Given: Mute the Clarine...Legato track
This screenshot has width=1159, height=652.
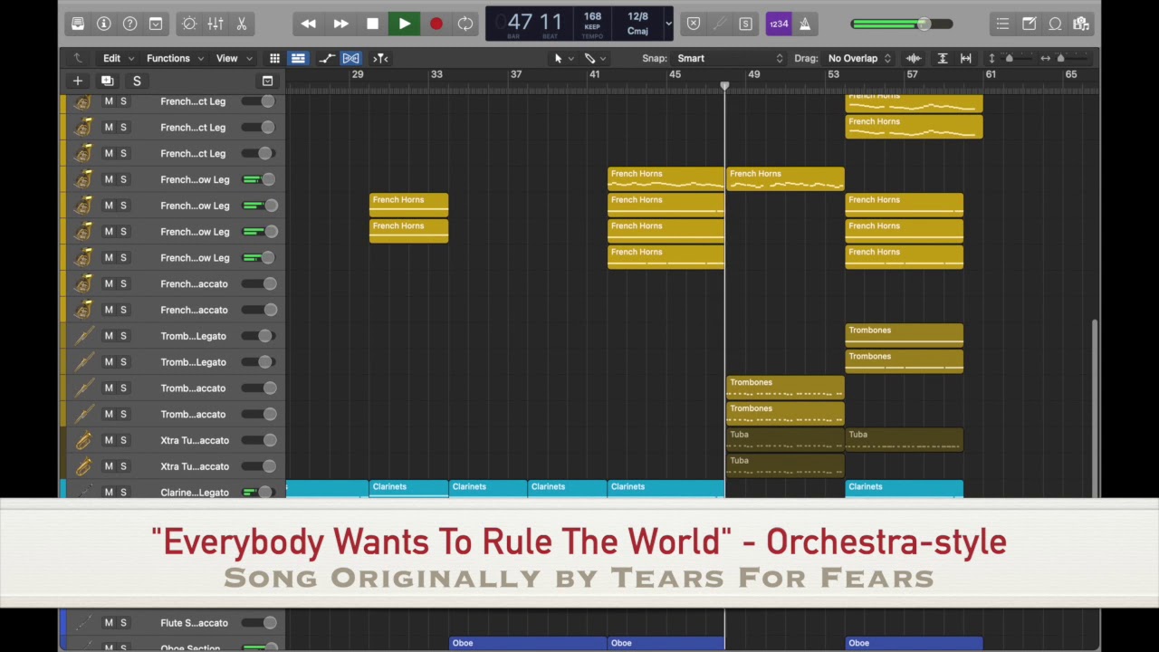Looking at the screenshot, I should click(x=109, y=492).
